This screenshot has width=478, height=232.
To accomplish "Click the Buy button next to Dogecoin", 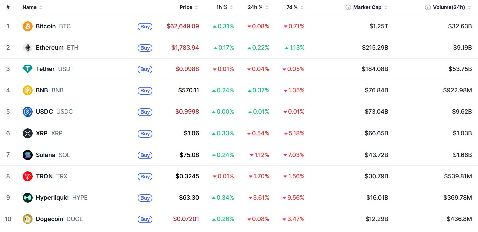I will click(145, 219).
